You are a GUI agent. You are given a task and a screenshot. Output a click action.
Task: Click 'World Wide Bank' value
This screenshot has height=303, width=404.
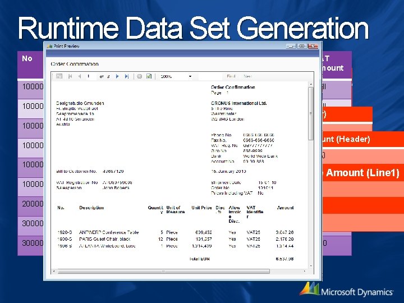tap(260, 156)
